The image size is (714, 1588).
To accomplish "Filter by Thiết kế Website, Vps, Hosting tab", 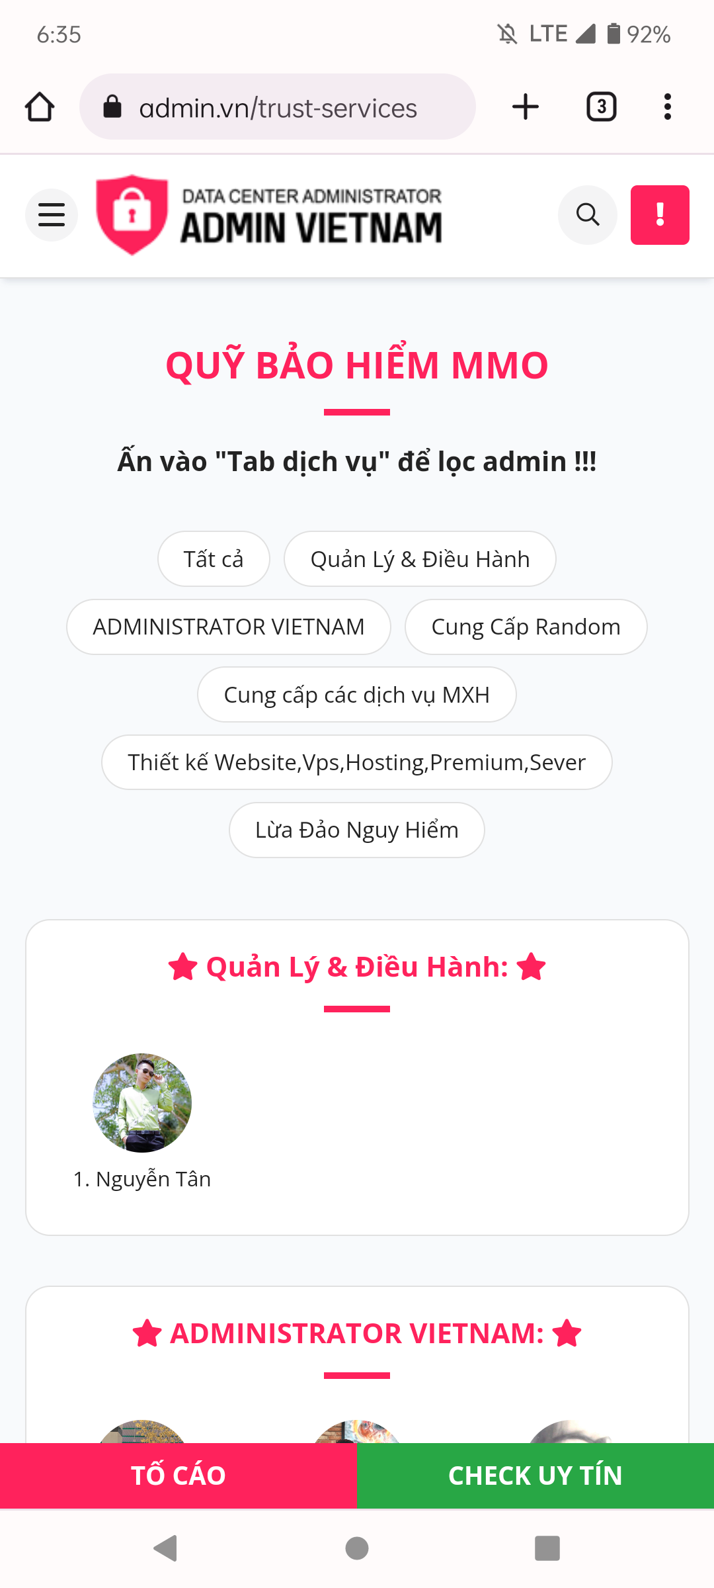I will tap(357, 762).
